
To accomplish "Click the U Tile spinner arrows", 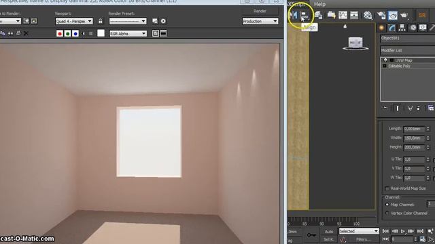I will (428, 159).
